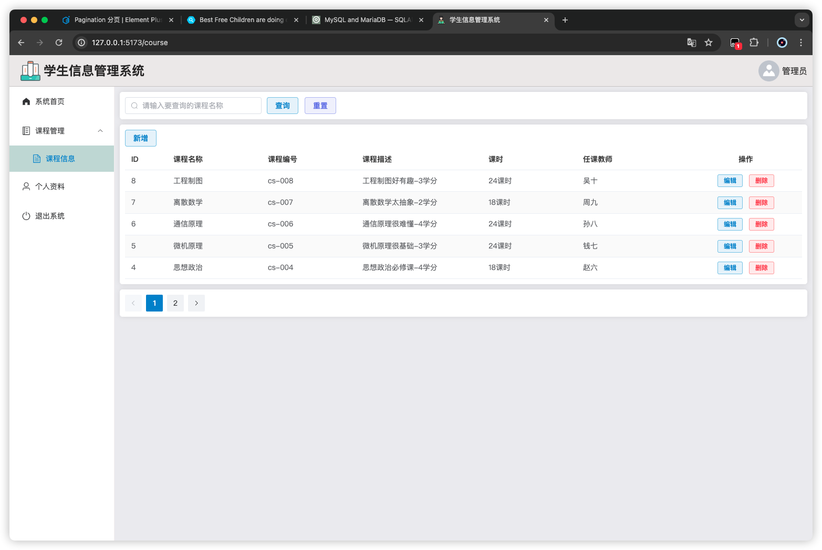This screenshot has width=822, height=550.
Task: Select 课程信息 in the sidebar
Action: click(x=62, y=159)
